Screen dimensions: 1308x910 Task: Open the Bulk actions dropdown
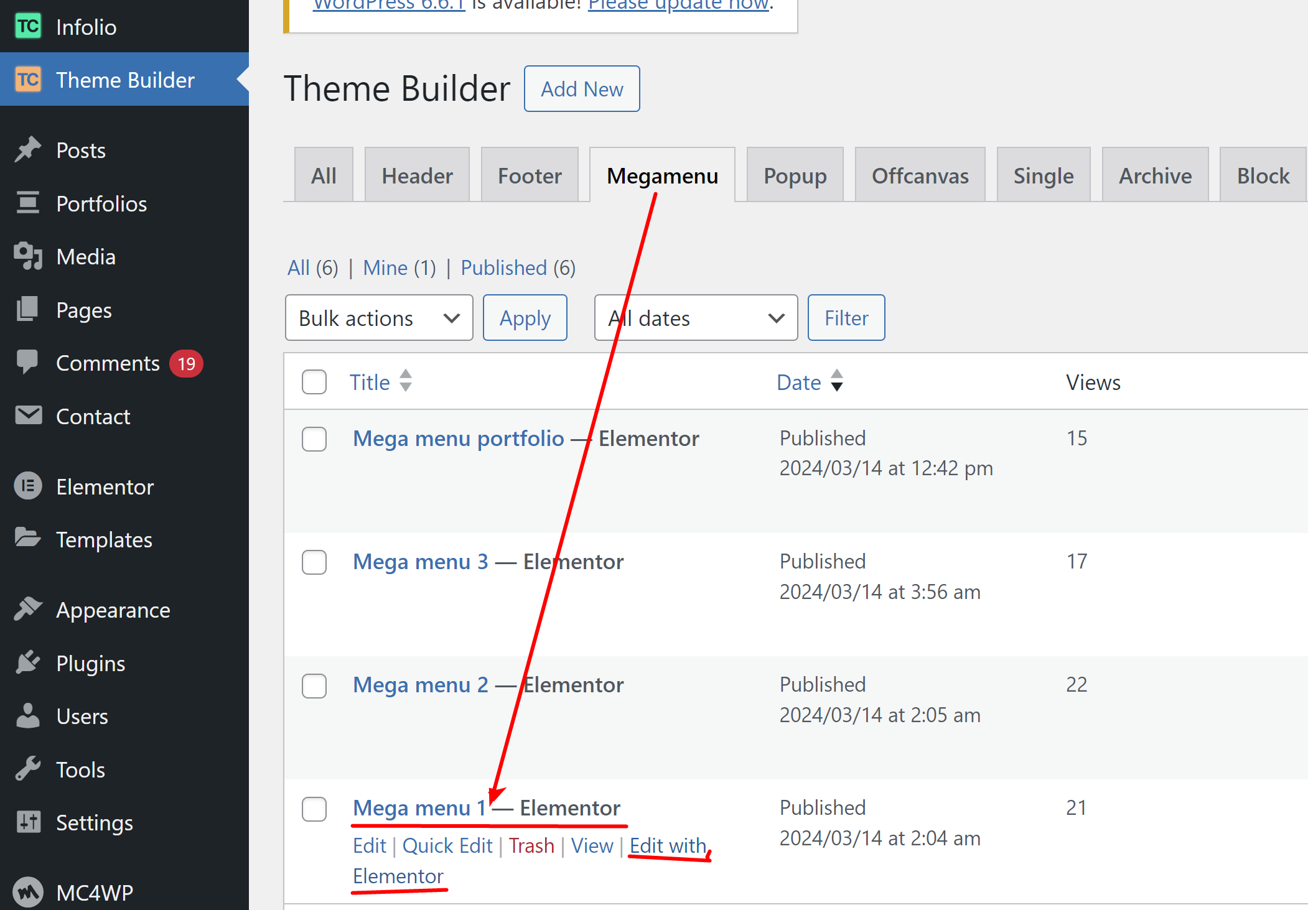pos(379,318)
